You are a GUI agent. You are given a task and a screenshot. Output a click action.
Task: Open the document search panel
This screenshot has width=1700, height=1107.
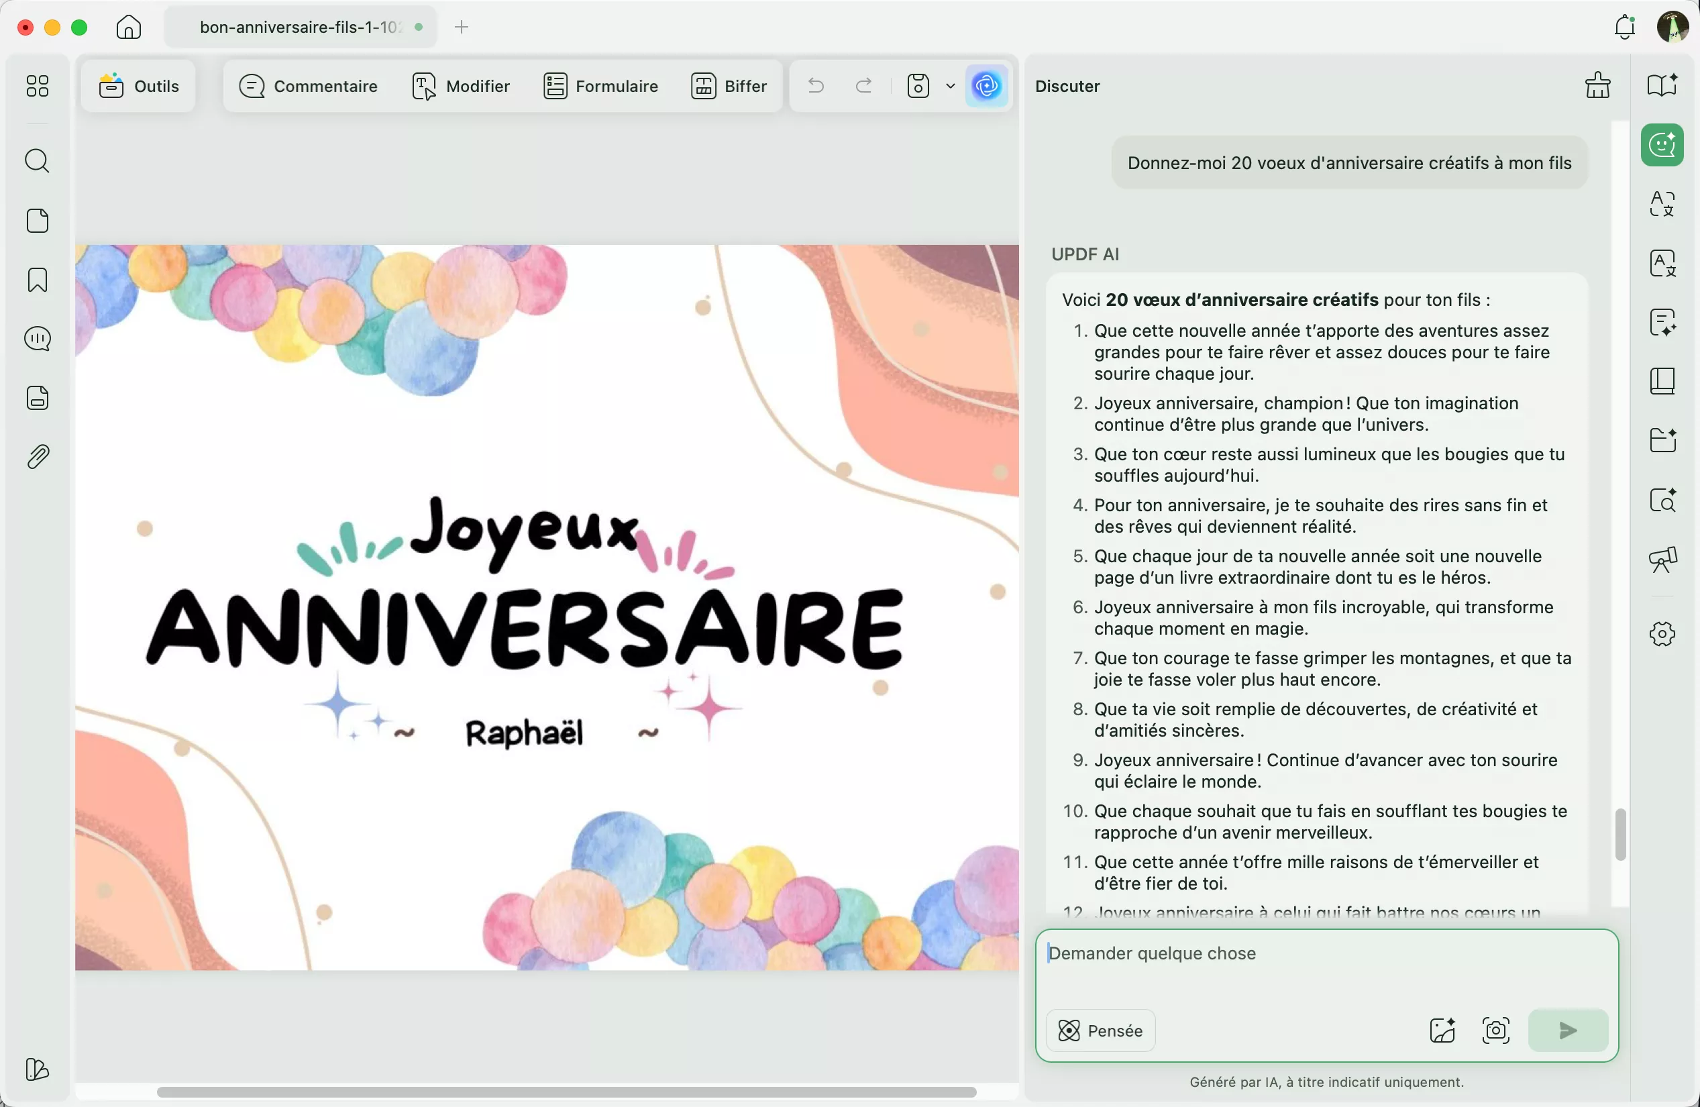(x=37, y=161)
